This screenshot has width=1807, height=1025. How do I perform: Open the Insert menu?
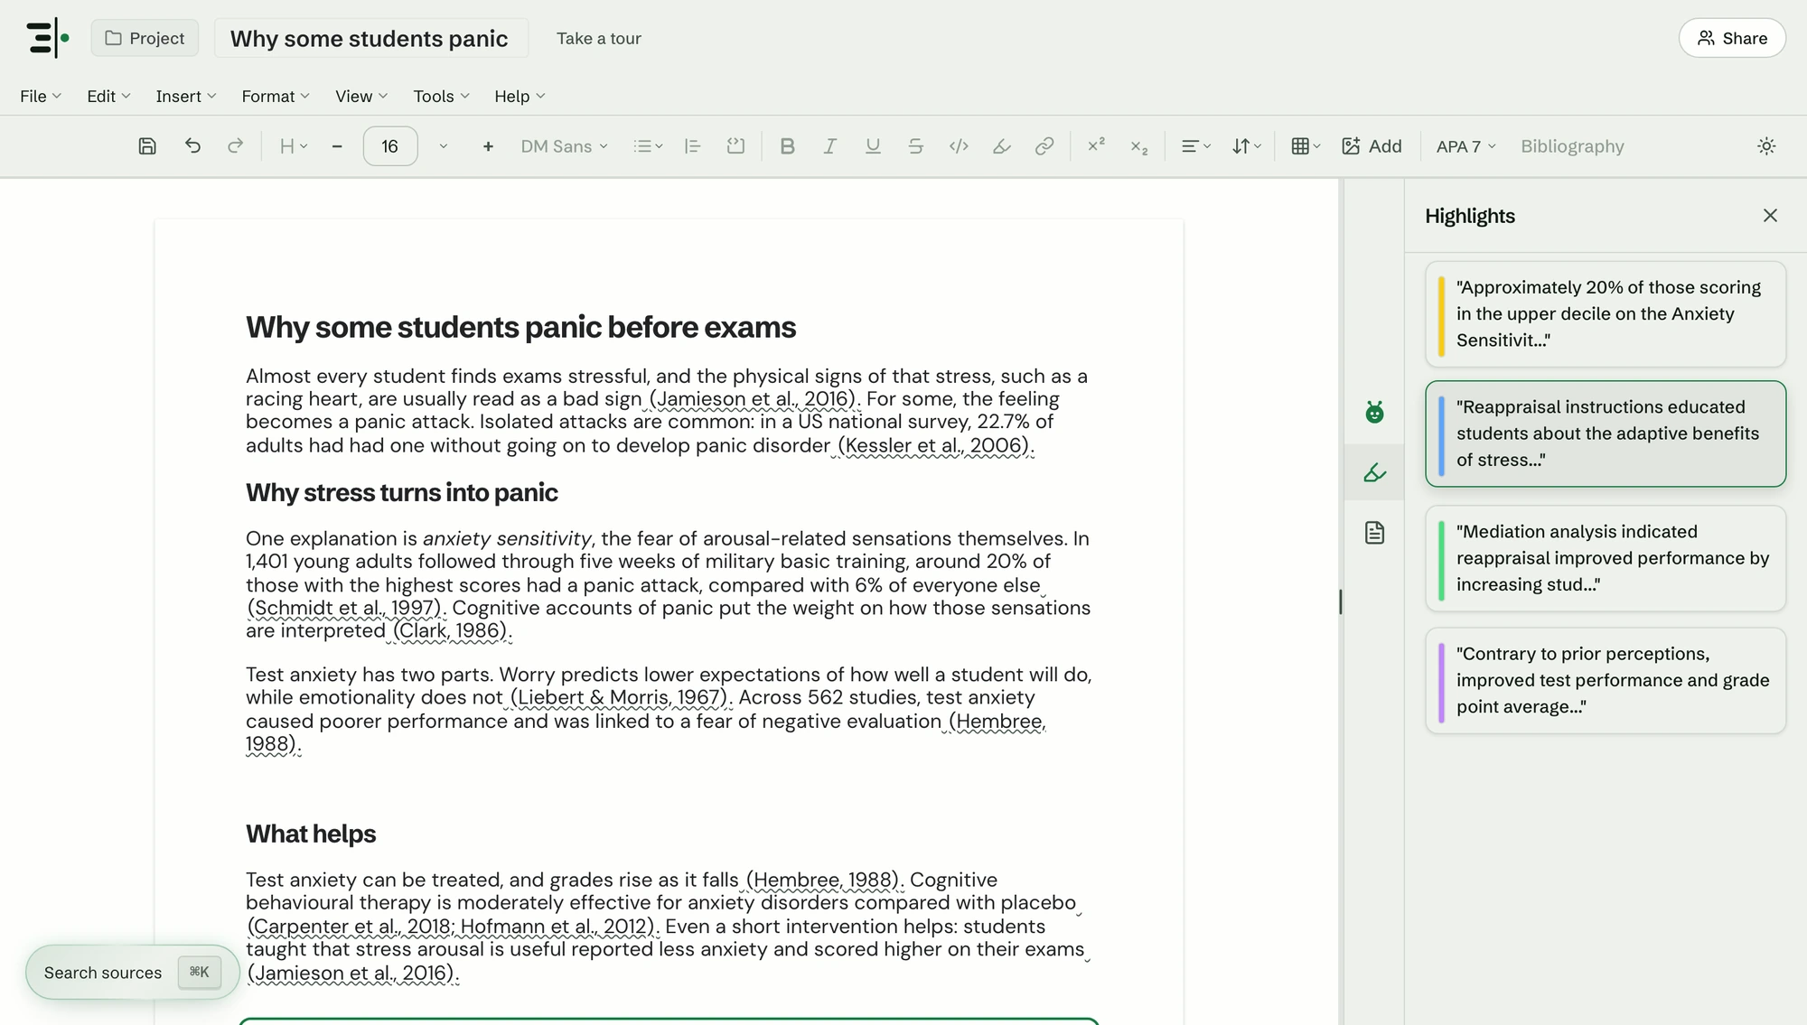[186, 97]
